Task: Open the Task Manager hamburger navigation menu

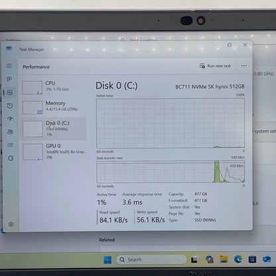Action: pos(9,66)
